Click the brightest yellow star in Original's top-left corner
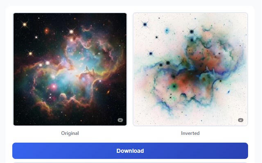 click(25, 24)
